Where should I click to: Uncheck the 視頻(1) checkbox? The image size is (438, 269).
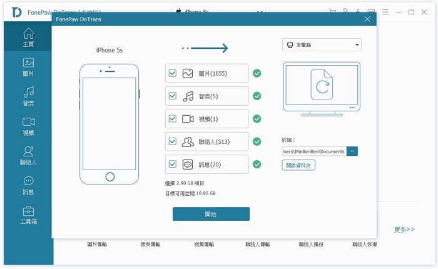coord(173,118)
